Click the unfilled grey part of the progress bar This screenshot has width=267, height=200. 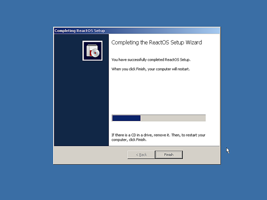pyautogui.click(x=173, y=118)
